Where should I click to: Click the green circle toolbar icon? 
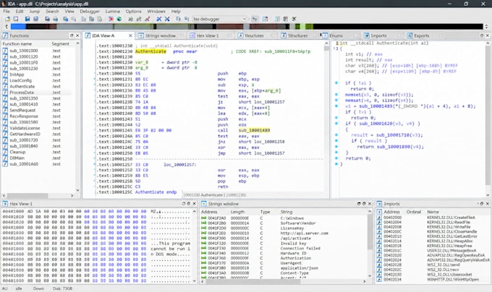pos(119,19)
